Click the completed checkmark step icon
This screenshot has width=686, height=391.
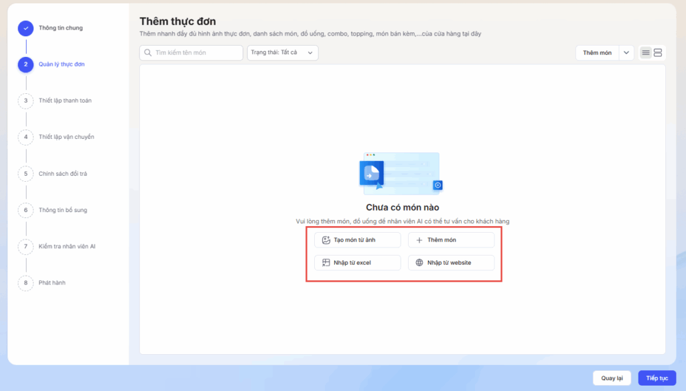pyautogui.click(x=25, y=28)
